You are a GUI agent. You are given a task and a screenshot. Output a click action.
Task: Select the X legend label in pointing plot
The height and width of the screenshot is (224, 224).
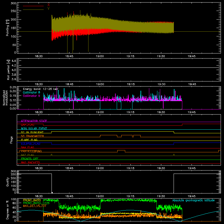(x=48, y=5)
